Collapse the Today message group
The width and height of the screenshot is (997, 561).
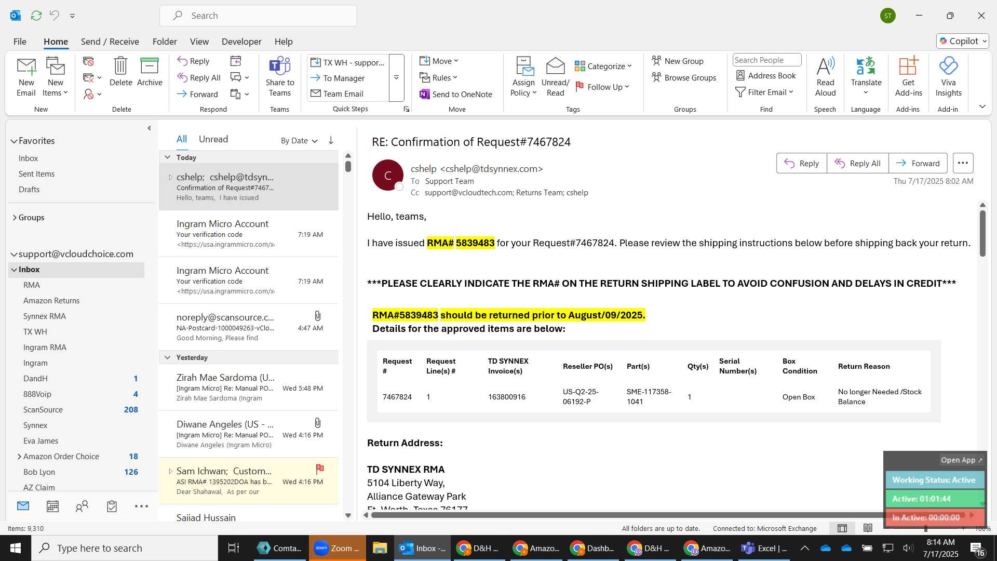click(x=167, y=157)
